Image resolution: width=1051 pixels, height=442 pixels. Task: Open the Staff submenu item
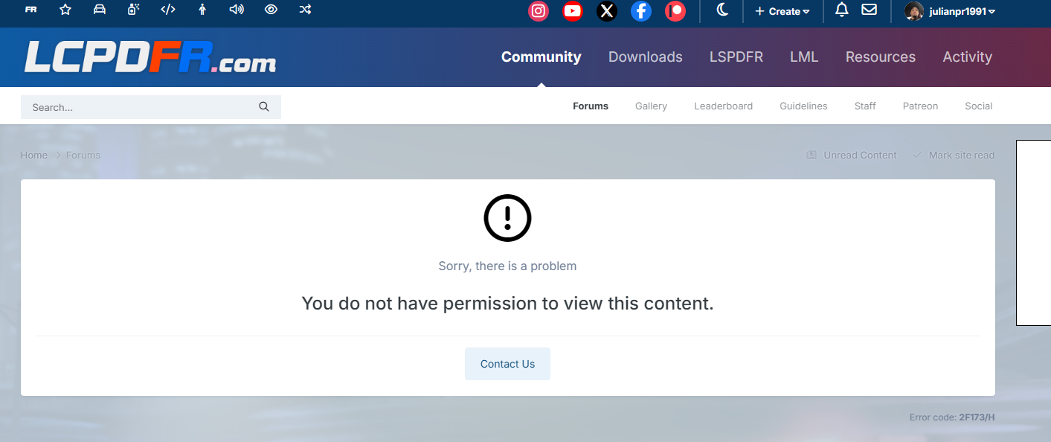(x=865, y=106)
